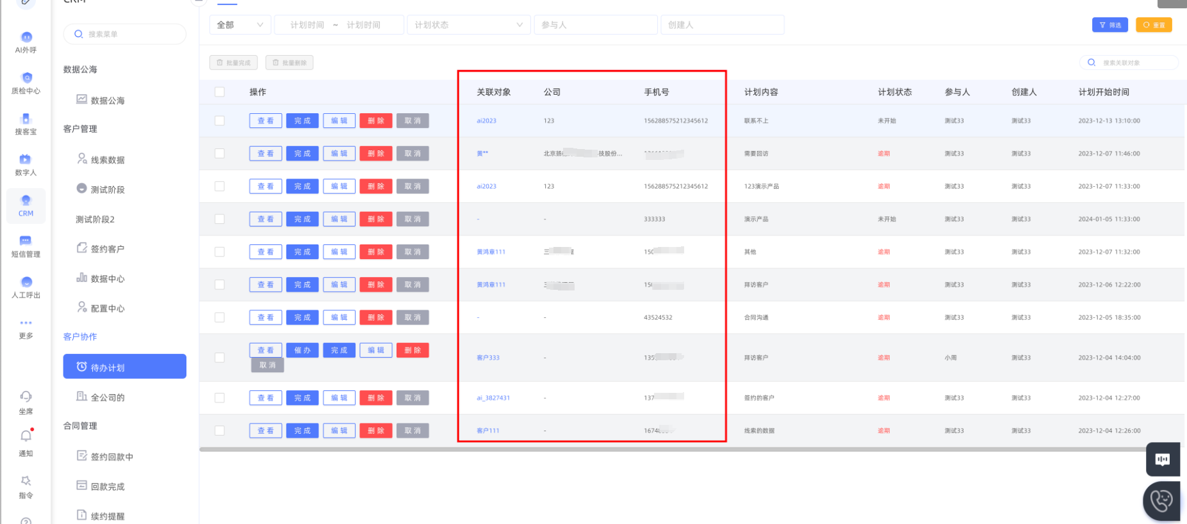Open the AI外呼 sidebar icon
1187x524 pixels.
[x=26, y=38]
